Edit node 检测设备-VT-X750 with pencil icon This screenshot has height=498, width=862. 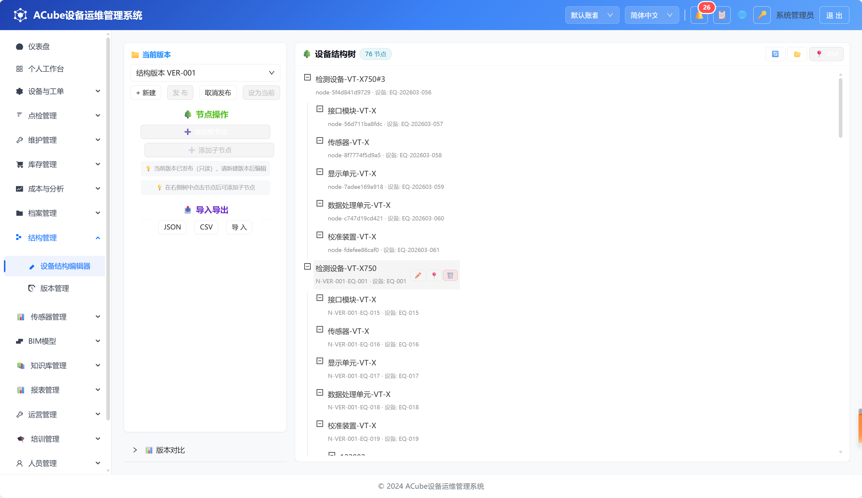point(418,275)
